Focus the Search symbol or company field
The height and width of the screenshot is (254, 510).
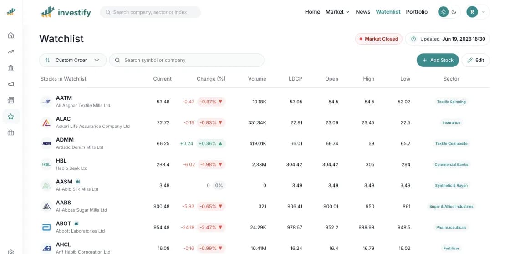(187, 60)
